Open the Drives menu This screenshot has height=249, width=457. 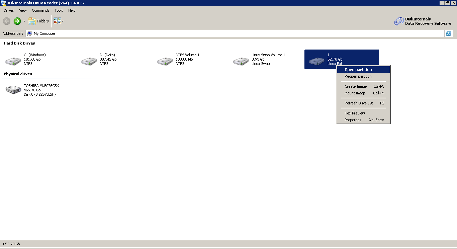[x=9, y=10]
